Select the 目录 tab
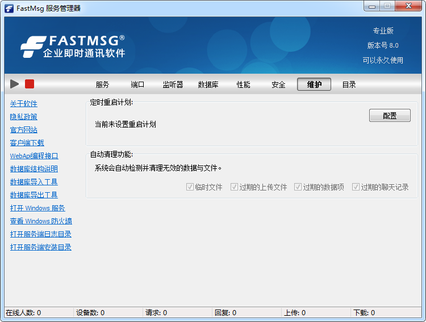Viewport: 426px width, 322px height. (349, 84)
